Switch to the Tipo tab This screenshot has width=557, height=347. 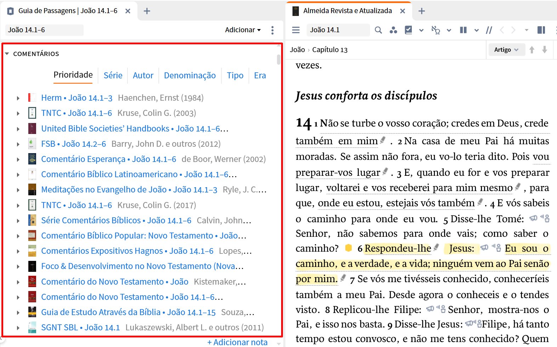click(235, 75)
